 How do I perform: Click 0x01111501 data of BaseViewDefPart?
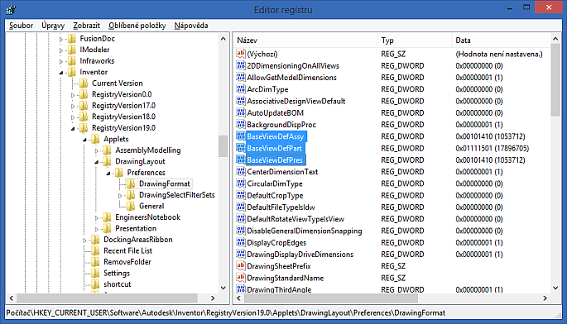click(492, 149)
